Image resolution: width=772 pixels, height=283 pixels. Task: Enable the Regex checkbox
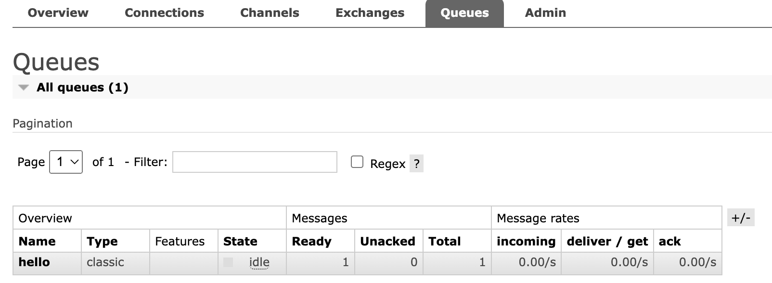click(357, 162)
